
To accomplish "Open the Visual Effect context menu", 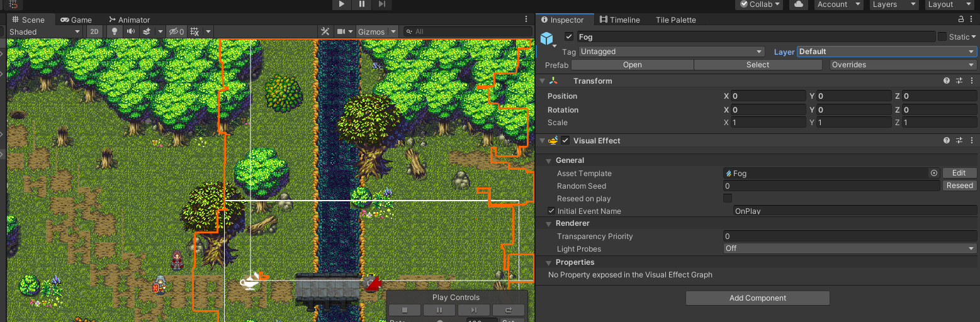I will [x=972, y=141].
